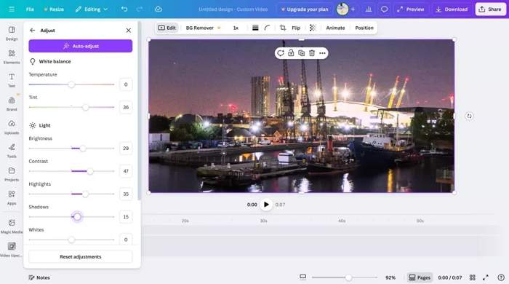Open the Elements sidebar panel
Viewport: 509px width, 284px height.
pyautogui.click(x=12, y=57)
